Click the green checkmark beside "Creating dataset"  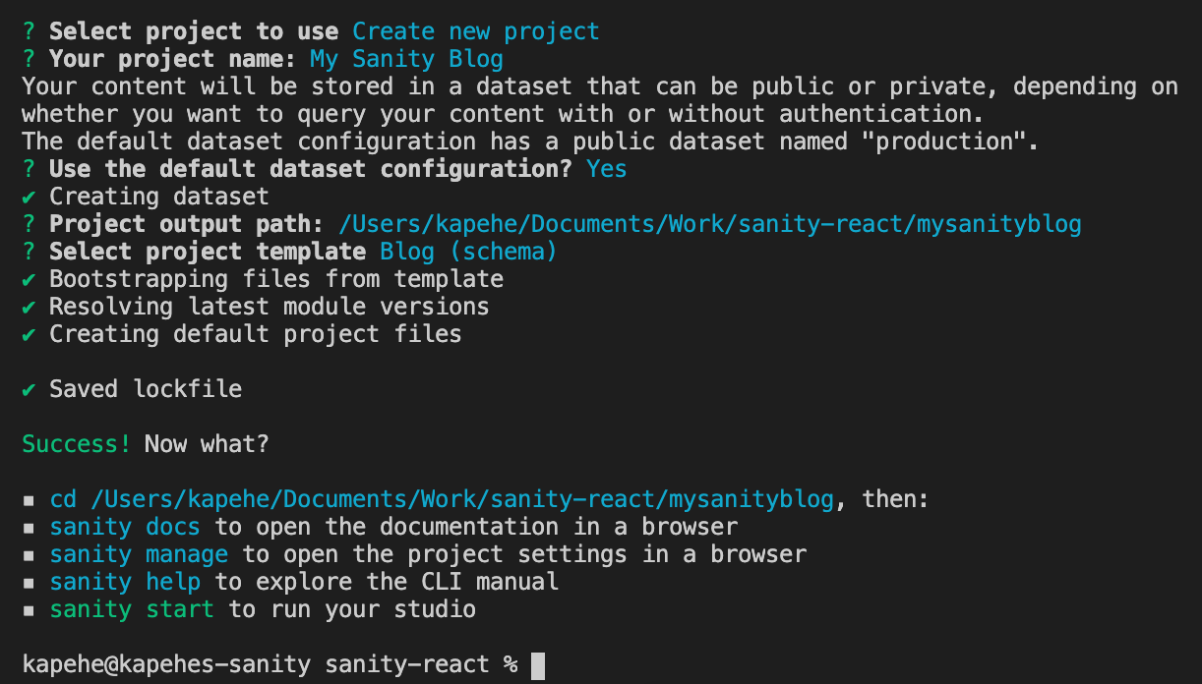coord(28,196)
